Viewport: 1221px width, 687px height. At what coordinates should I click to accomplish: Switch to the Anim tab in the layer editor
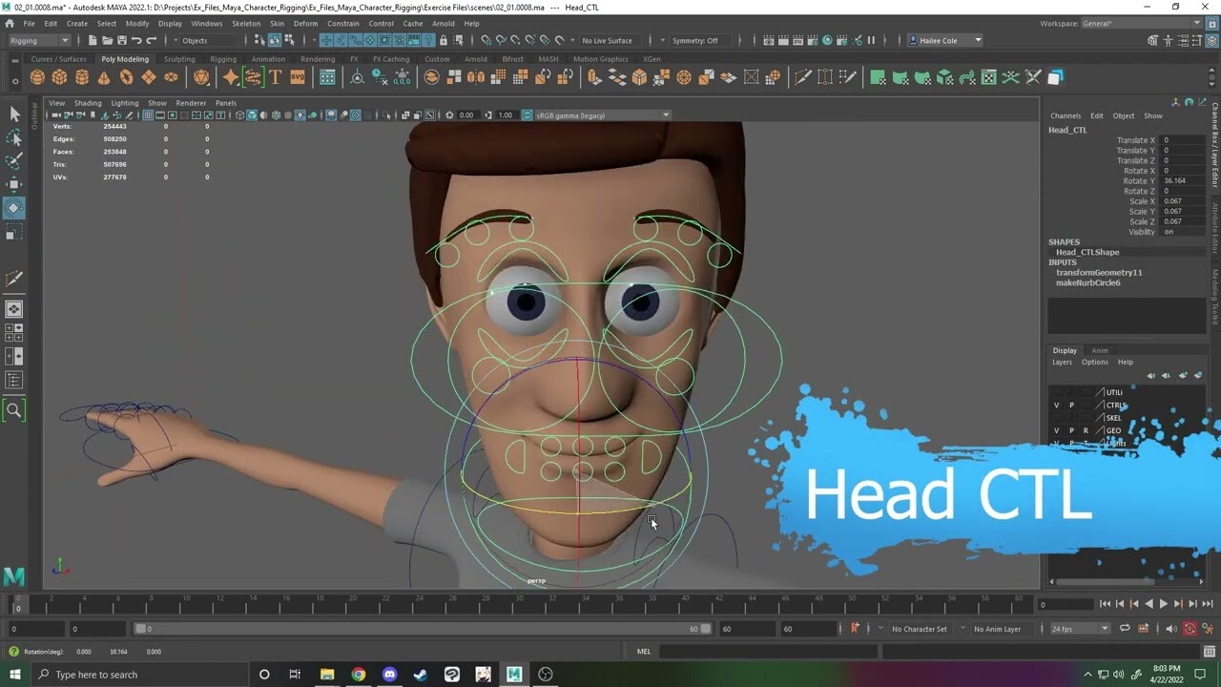(1099, 349)
